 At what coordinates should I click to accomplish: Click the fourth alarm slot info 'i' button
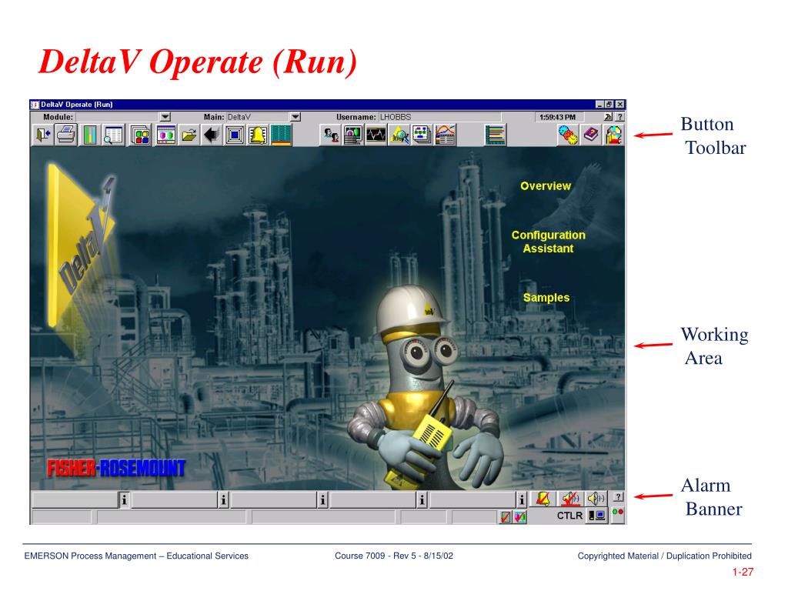tap(422, 499)
